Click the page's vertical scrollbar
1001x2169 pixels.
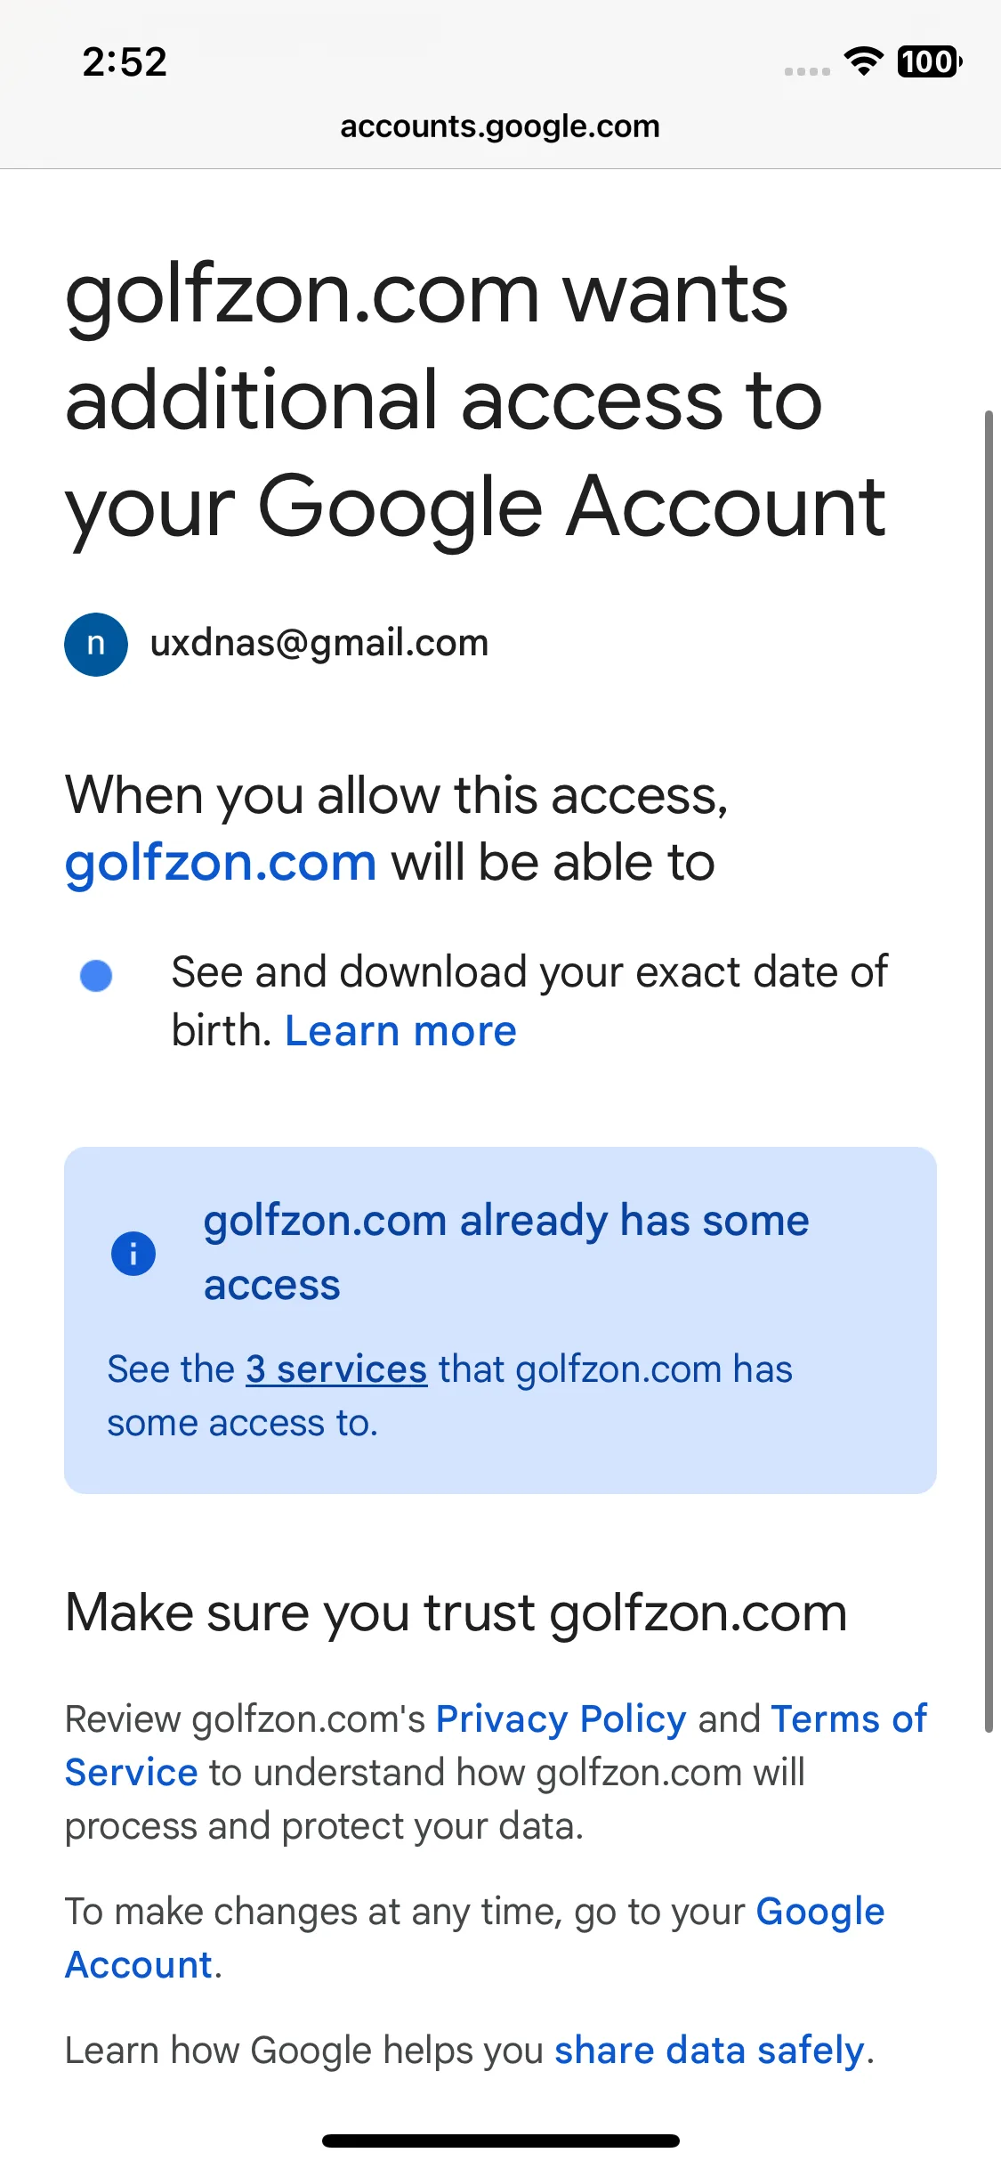989,1071
